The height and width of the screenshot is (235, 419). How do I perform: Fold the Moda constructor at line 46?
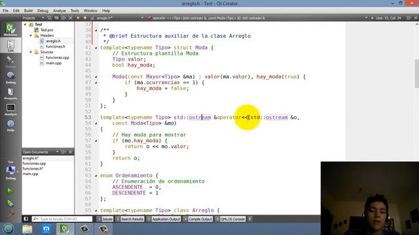point(96,77)
